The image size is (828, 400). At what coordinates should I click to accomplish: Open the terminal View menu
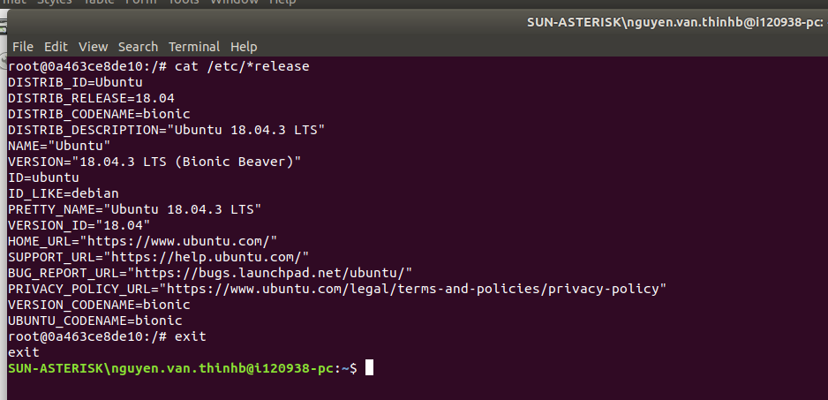point(93,46)
